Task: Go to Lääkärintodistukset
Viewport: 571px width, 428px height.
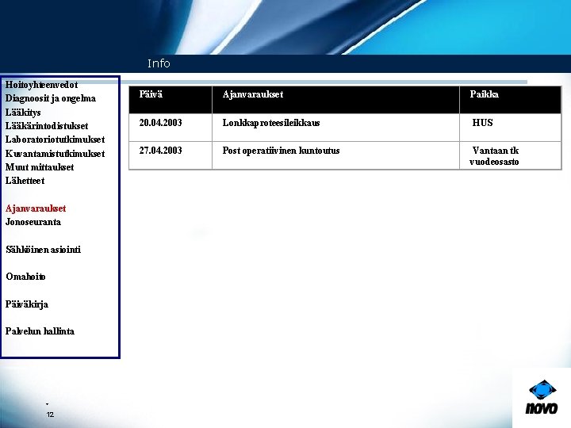Action: point(47,126)
